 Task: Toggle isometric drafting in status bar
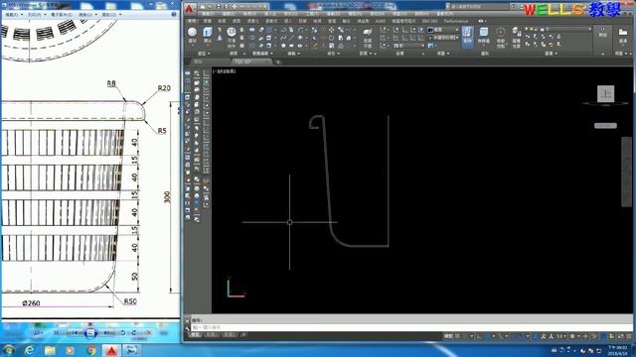501,336
